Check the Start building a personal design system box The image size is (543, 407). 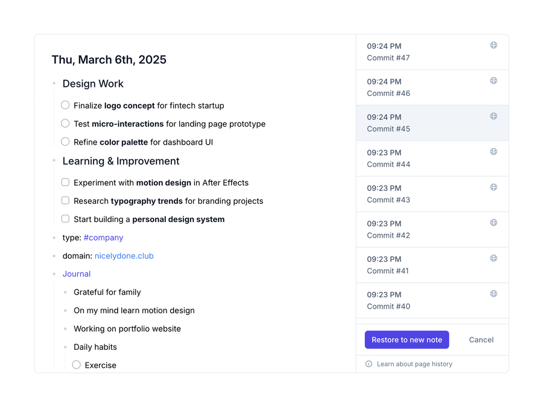coord(65,218)
